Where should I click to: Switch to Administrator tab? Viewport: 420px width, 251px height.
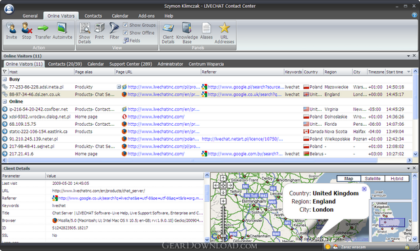(171, 64)
